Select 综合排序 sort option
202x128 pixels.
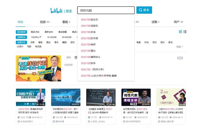21,32
